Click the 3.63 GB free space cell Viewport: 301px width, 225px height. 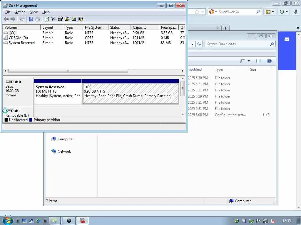click(x=167, y=33)
